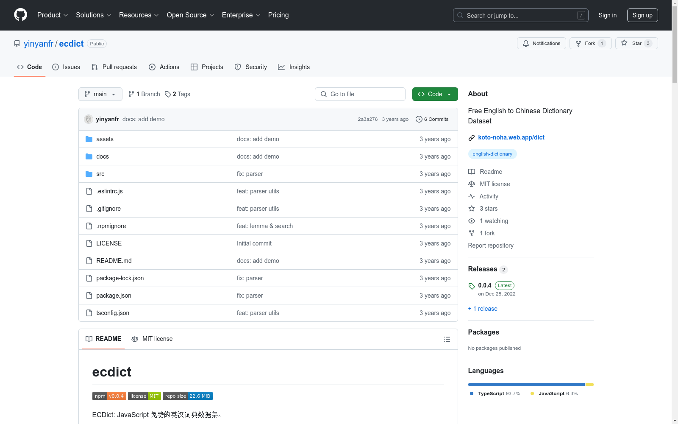Switch to the Code tab
678x424 pixels.
tap(30, 67)
